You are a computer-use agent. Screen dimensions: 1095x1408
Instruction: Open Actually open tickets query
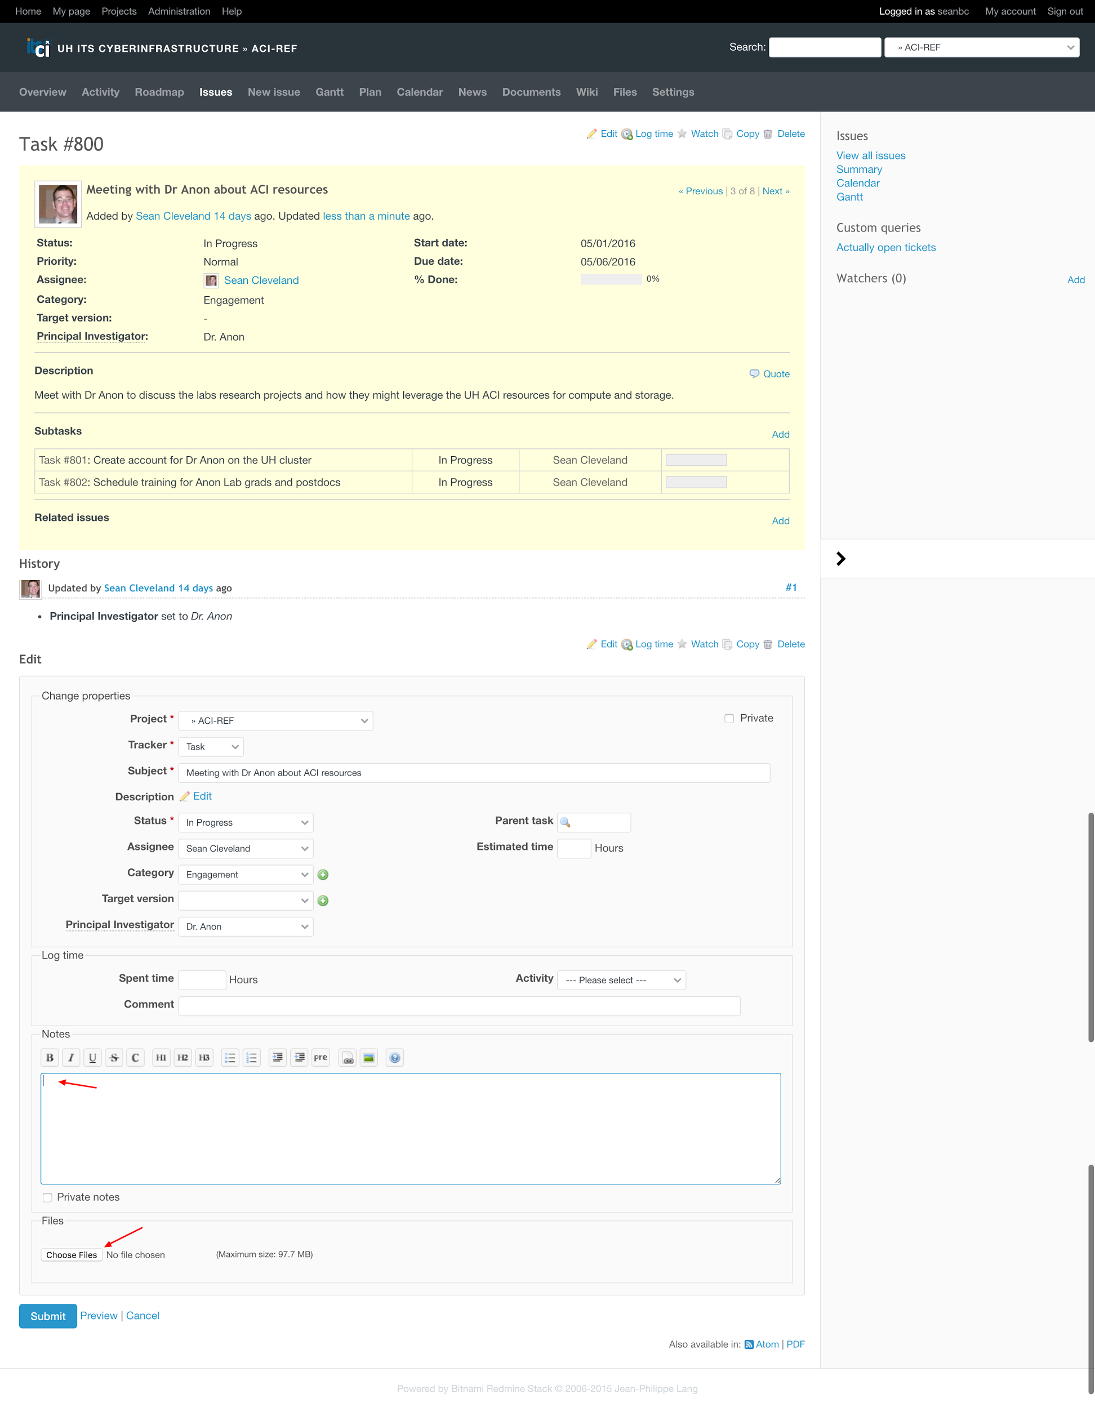point(885,248)
